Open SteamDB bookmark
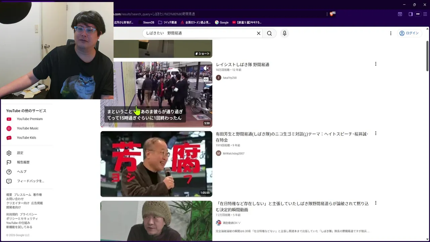The height and width of the screenshot is (242, 430). pyautogui.click(x=146, y=23)
